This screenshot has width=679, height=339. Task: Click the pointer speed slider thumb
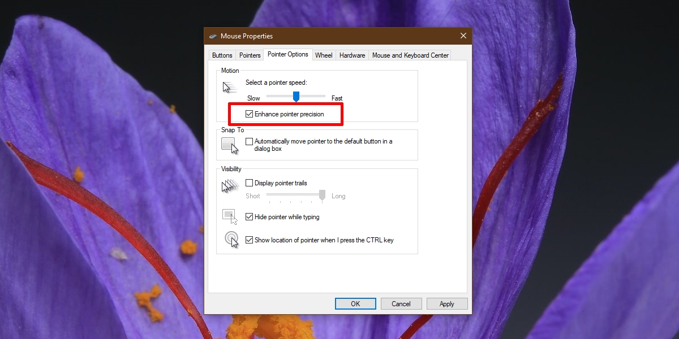pos(296,97)
